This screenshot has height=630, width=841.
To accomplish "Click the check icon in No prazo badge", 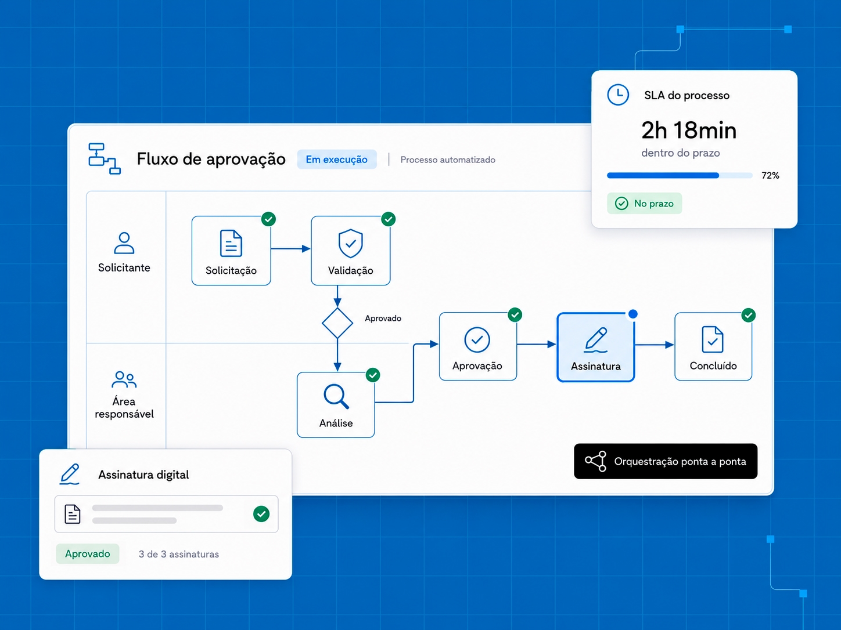I will tap(621, 204).
